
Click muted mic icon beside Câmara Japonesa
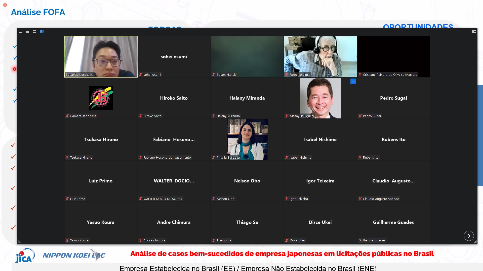point(67,116)
